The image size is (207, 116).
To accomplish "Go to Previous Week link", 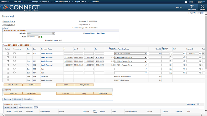I will click(x=89, y=34).
